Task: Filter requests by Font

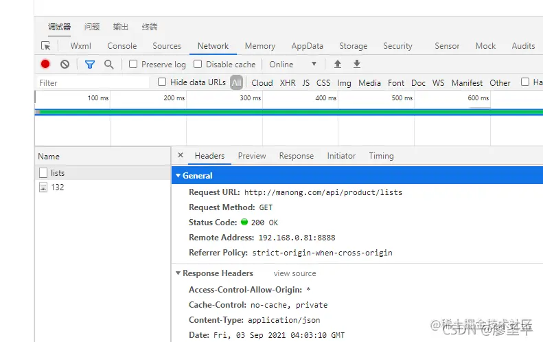Action: point(396,83)
